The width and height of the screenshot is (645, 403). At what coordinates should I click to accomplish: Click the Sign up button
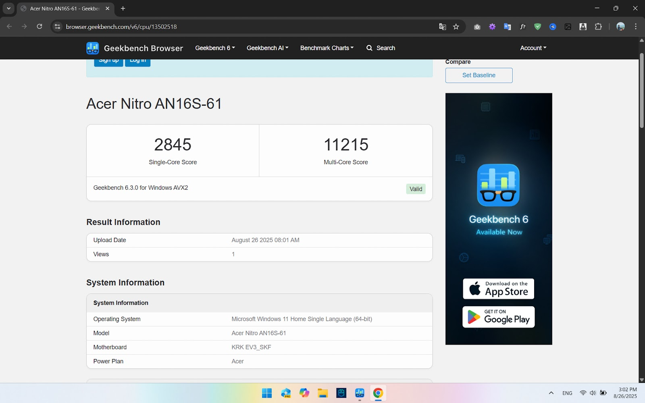point(108,62)
